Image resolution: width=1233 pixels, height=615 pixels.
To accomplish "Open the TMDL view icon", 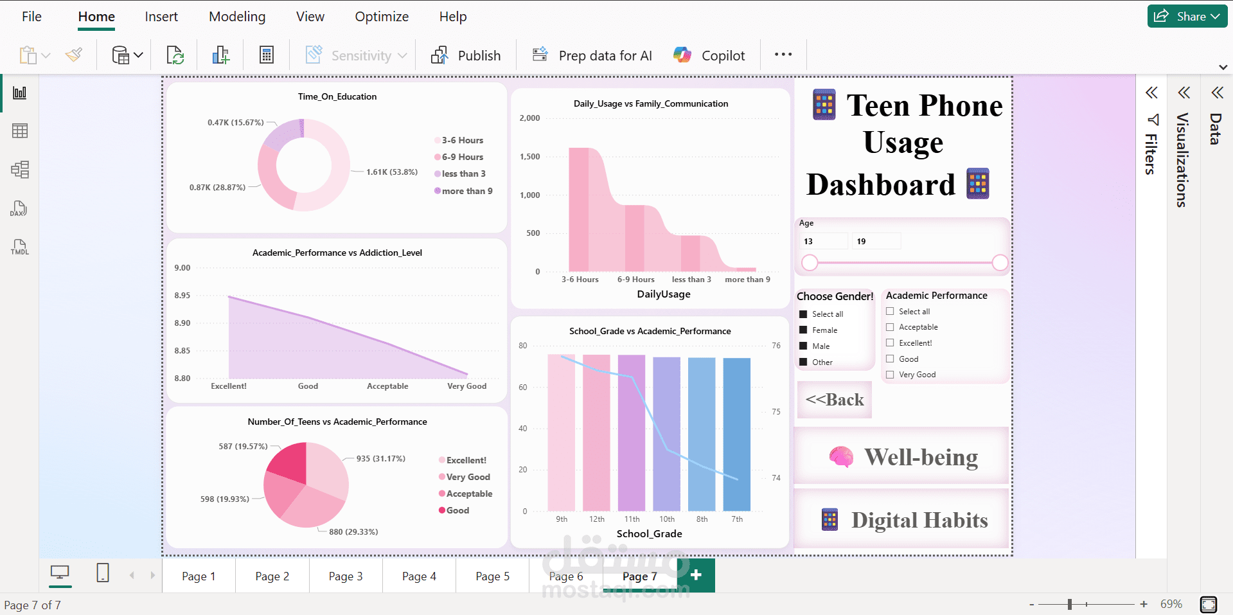I will coord(20,247).
